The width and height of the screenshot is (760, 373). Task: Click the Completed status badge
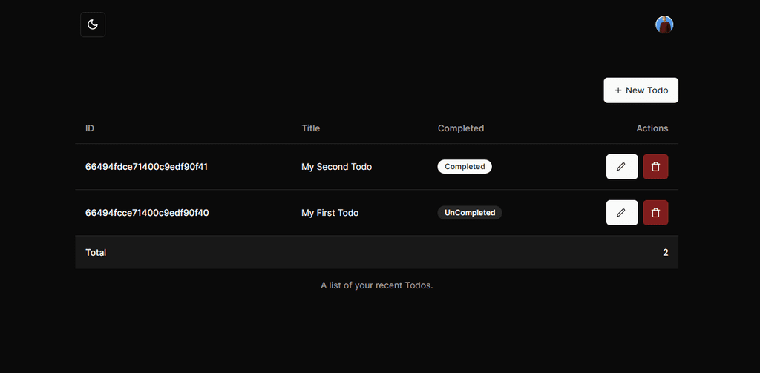point(465,167)
